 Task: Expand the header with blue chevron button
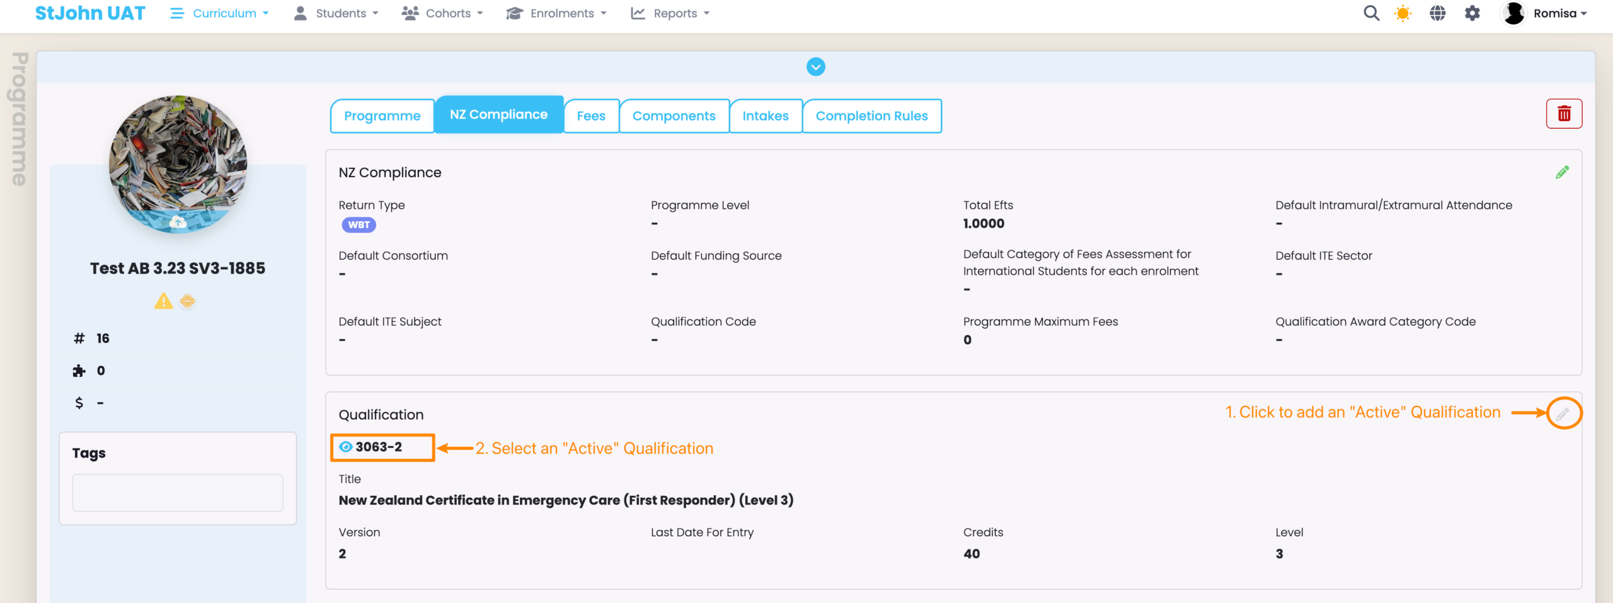click(815, 67)
